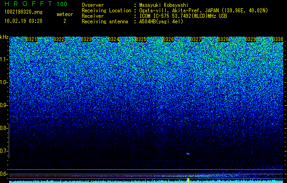Click the 0323 time marker
The height and width of the screenshot is (183, 287).
pyautogui.click(x=86, y=39)
